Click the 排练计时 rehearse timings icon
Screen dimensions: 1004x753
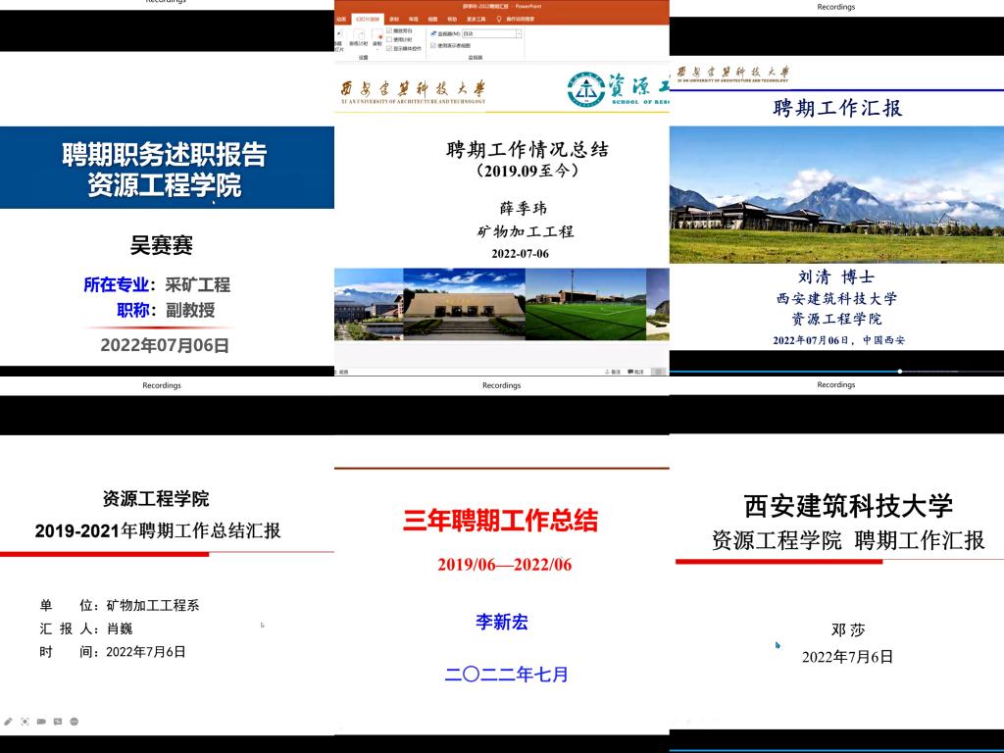tap(359, 38)
